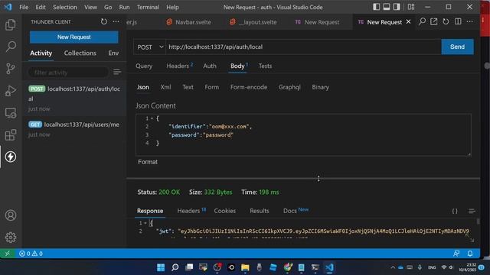Open the customize layout icon
This screenshot has height=275, width=490.
[411, 7]
